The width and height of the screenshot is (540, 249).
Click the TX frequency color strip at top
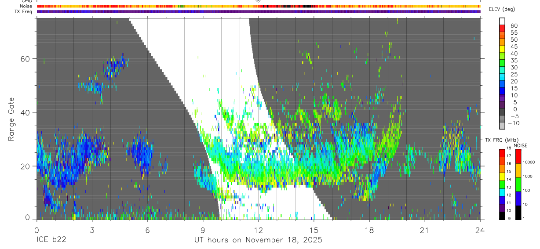[x=258, y=11]
